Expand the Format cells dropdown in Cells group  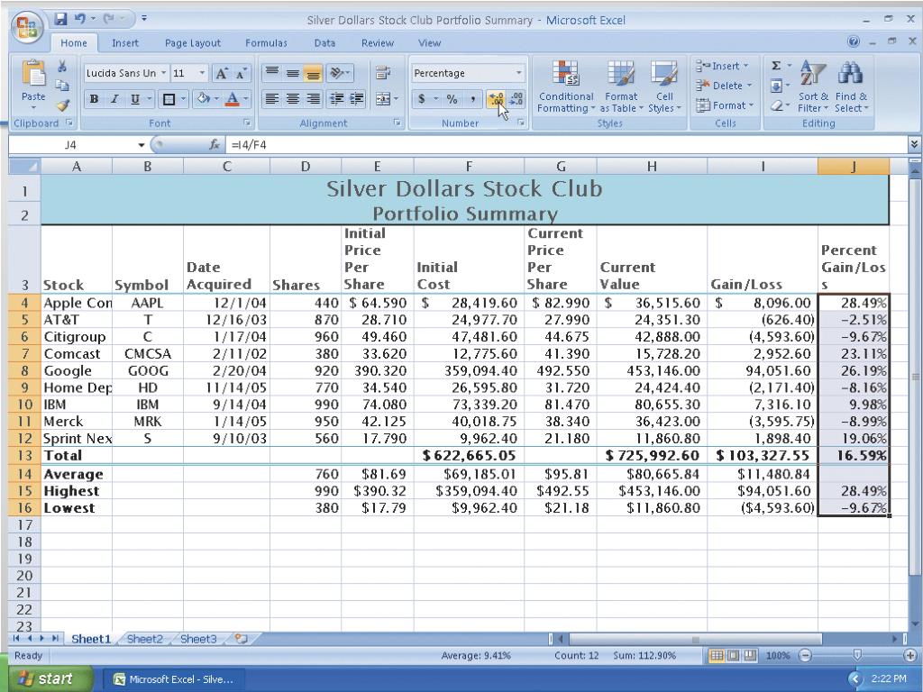(x=751, y=105)
